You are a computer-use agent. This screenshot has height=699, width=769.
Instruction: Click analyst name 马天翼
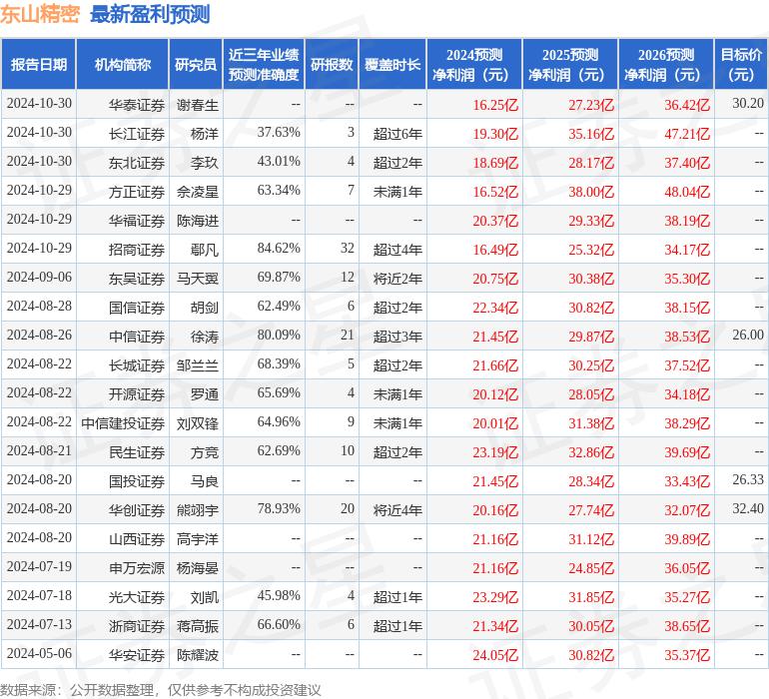(197, 279)
